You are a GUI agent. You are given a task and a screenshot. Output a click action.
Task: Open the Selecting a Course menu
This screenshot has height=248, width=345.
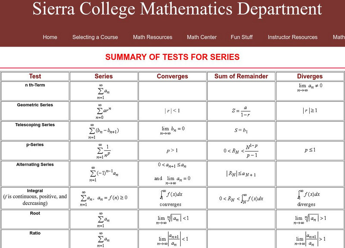tap(95, 37)
